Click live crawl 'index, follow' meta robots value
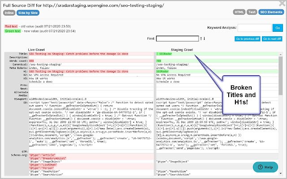 point(39,68)
